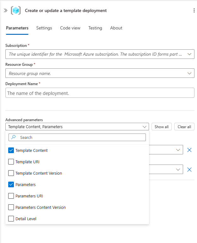
Task: Switch to the Settings tab
Action: [x=44, y=28]
